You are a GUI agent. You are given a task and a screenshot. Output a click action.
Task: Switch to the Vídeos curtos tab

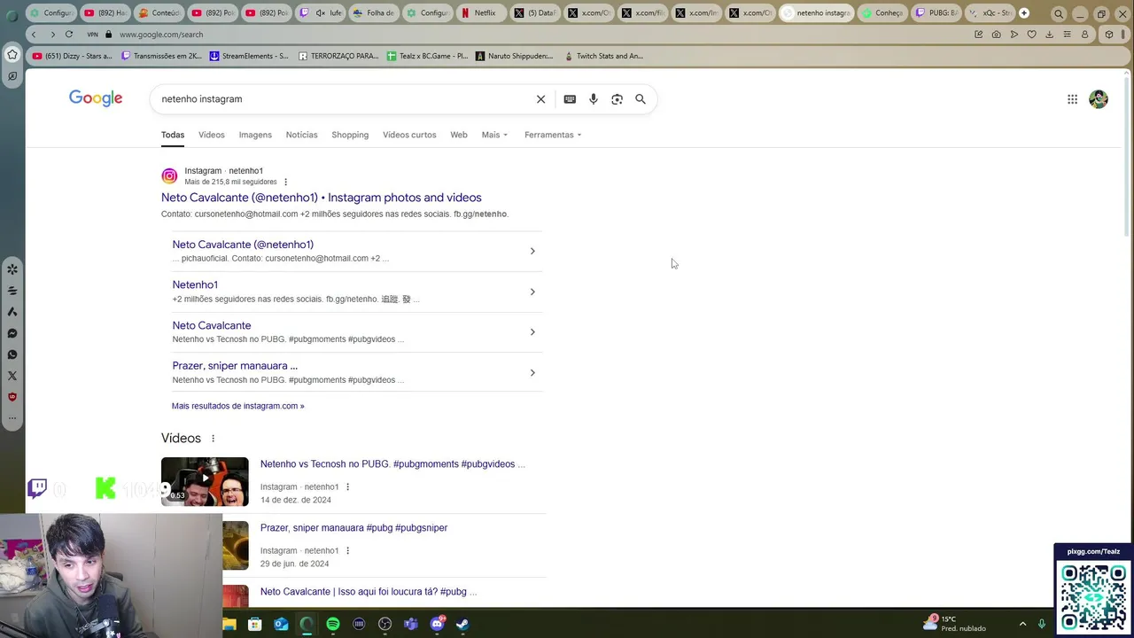pos(409,135)
